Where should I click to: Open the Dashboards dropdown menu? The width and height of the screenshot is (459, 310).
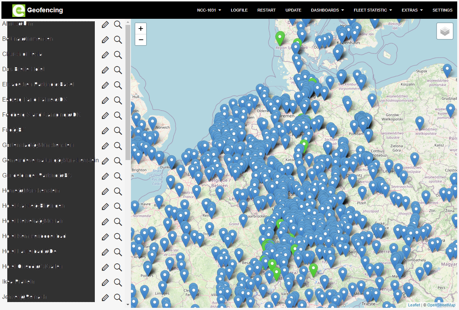[327, 10]
